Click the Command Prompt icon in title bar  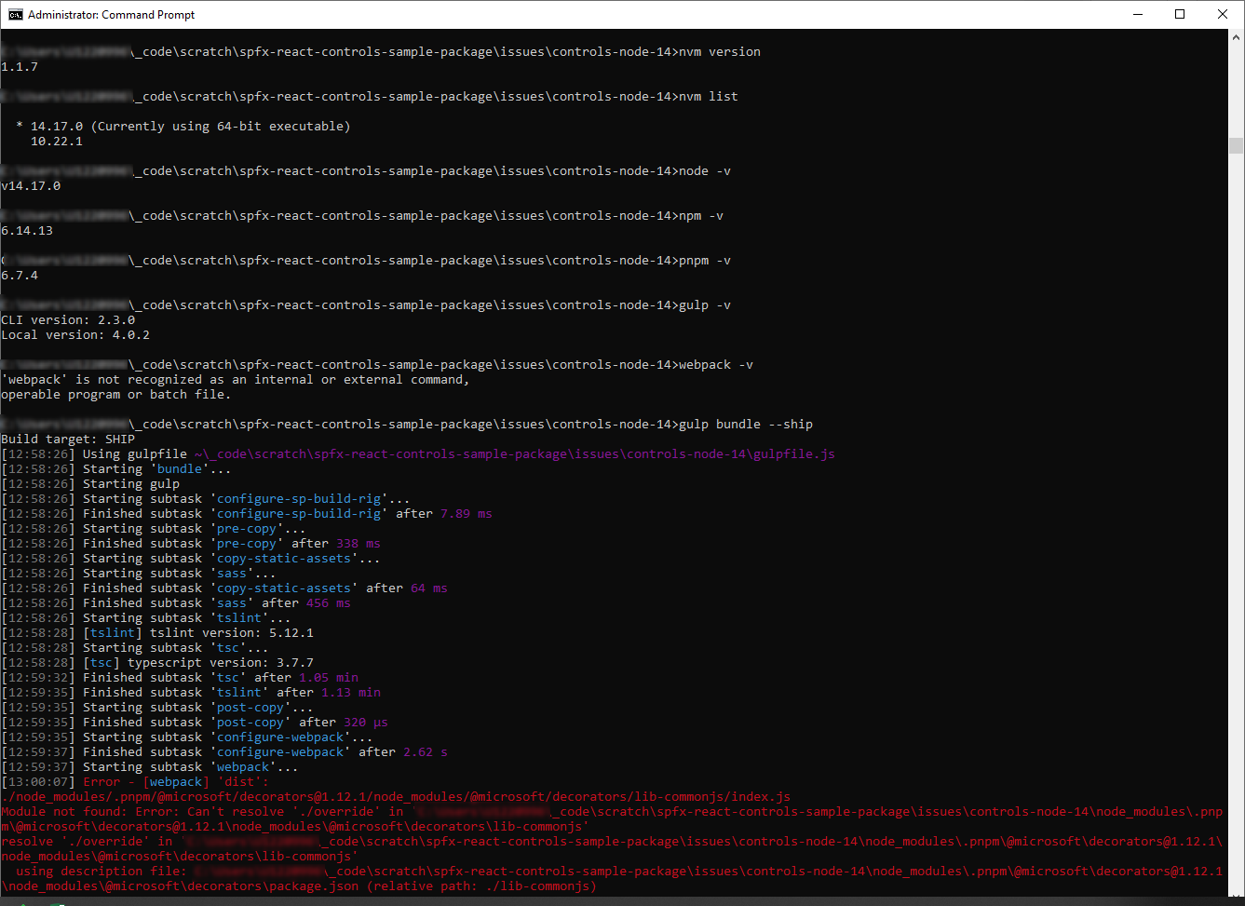pos(14,14)
